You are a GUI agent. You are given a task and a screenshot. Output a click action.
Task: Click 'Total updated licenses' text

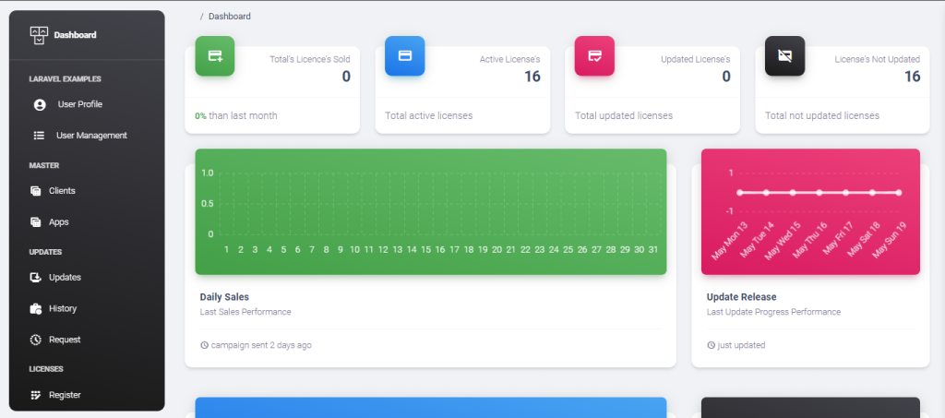tap(624, 115)
